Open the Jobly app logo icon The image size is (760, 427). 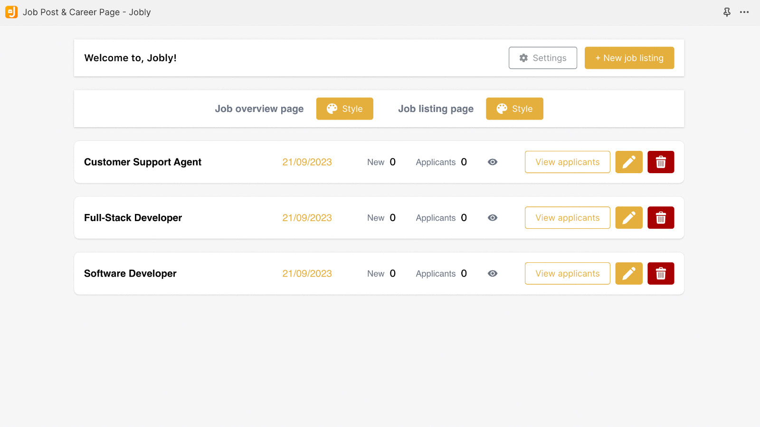[11, 12]
